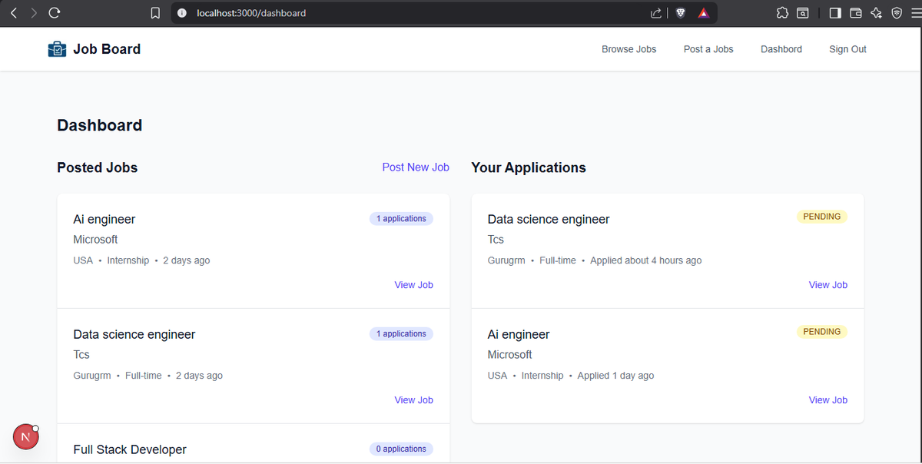The height and width of the screenshot is (464, 922).
Task: Click Sign Out in the navigation
Action: 847,49
